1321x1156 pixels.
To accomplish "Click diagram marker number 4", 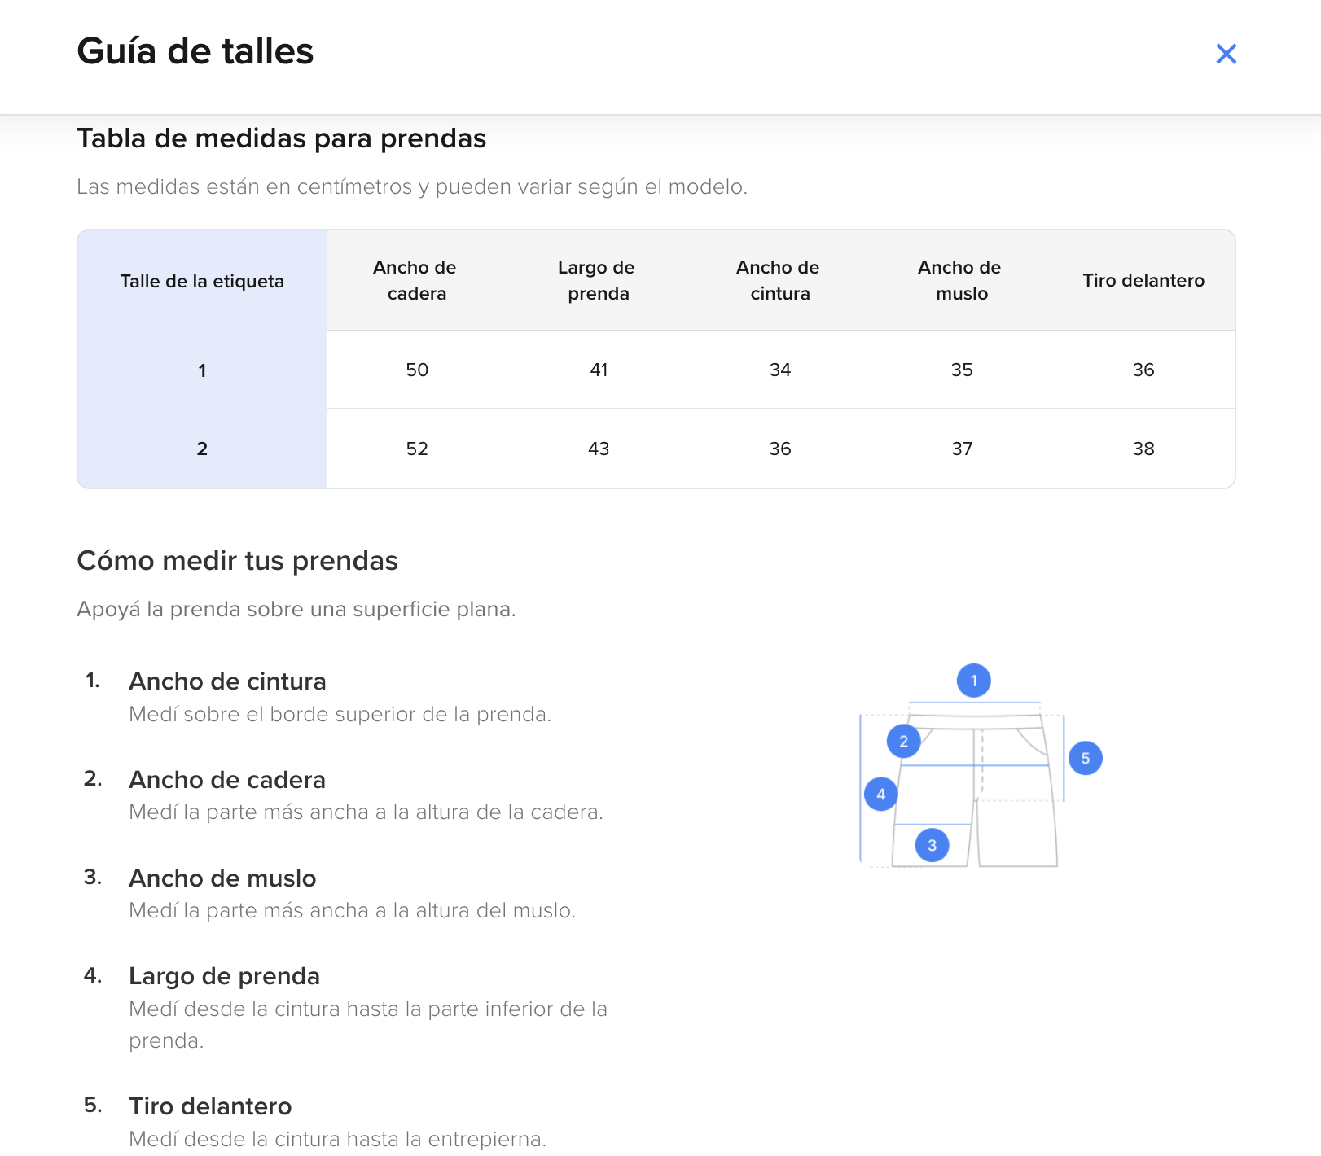I will coord(880,794).
